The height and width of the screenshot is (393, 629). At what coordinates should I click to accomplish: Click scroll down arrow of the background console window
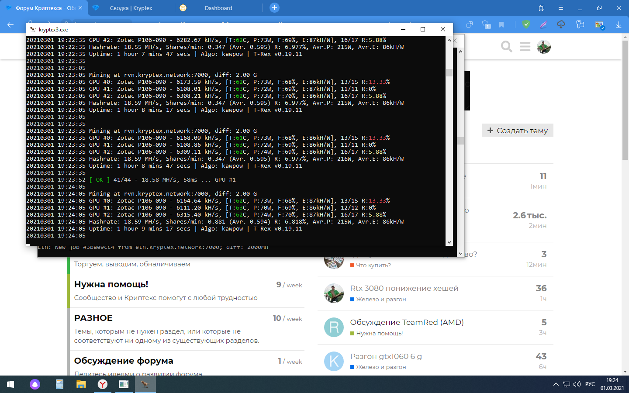460,253
